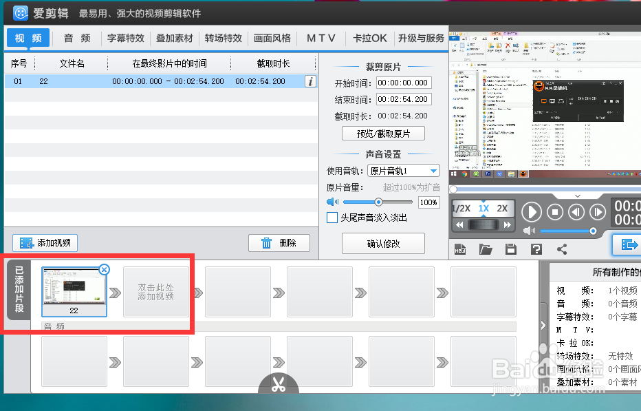641x411 pixels.
Task: Click the 截取时长 column header
Action: point(273,63)
